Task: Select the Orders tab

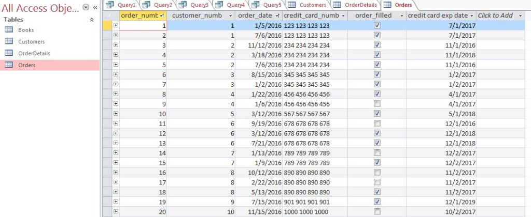Action: (x=399, y=5)
